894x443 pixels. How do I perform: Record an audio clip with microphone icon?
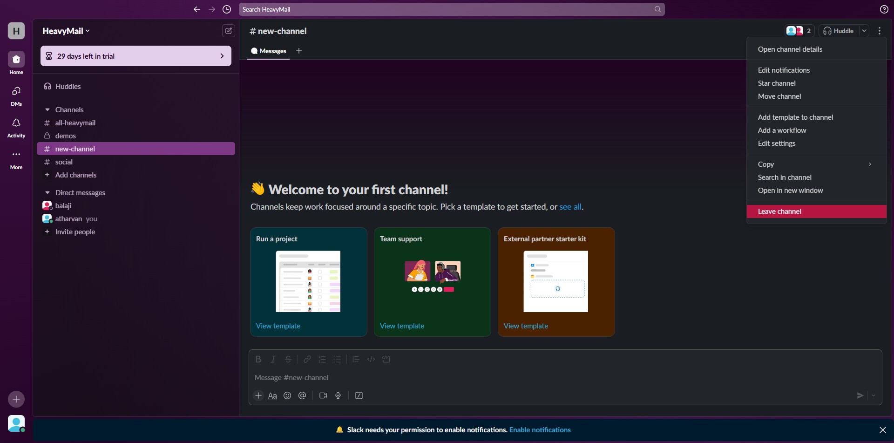338,395
